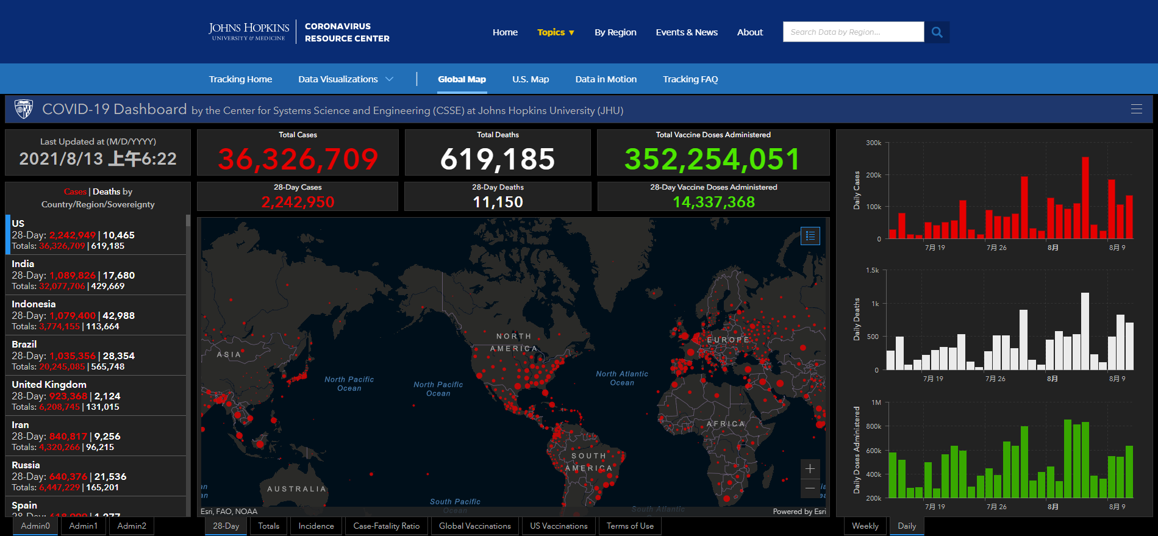
Task: Switch the list to Deaths view
Action: pyautogui.click(x=106, y=191)
